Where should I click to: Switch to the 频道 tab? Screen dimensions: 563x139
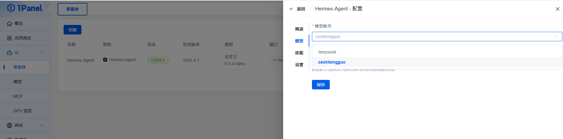click(299, 29)
